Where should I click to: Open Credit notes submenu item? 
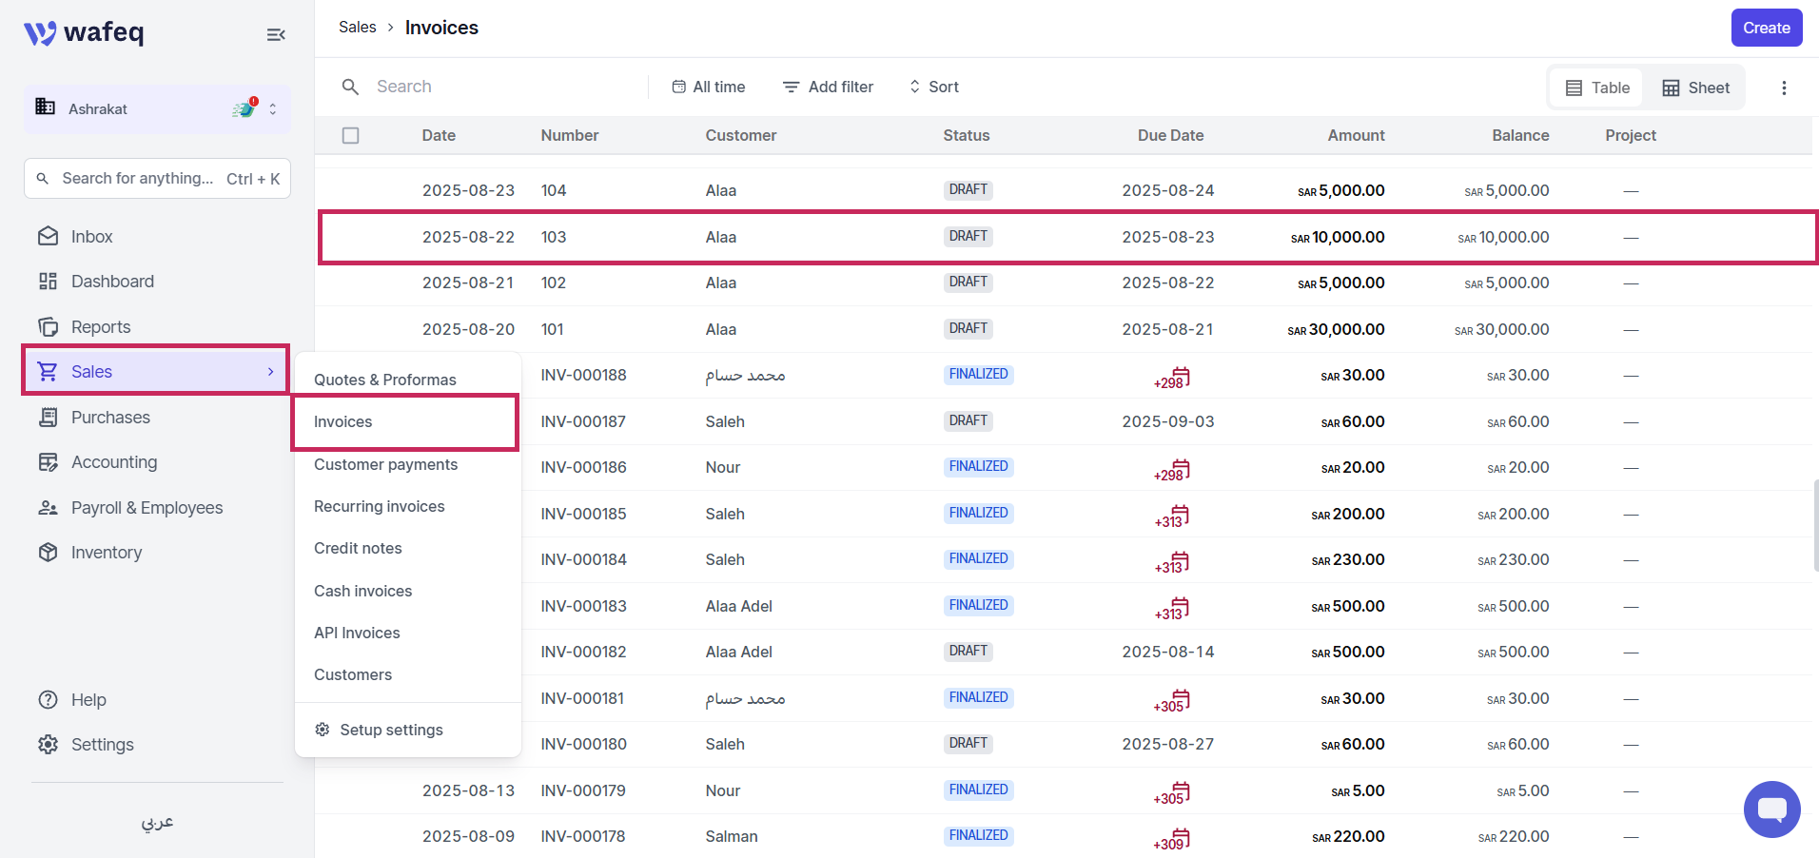point(358,549)
